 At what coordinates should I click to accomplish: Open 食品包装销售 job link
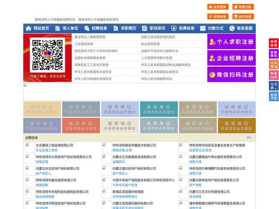click(45, 197)
